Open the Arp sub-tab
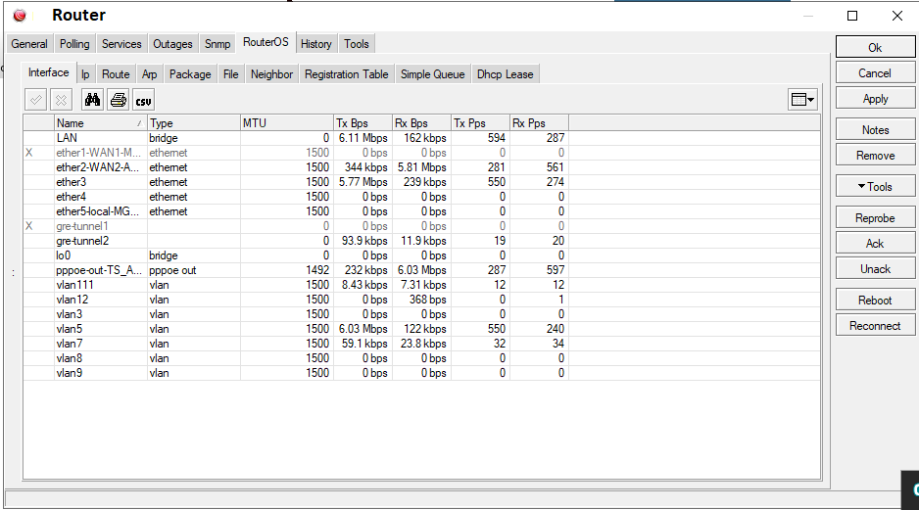This screenshot has height=510, width=919. click(x=150, y=74)
